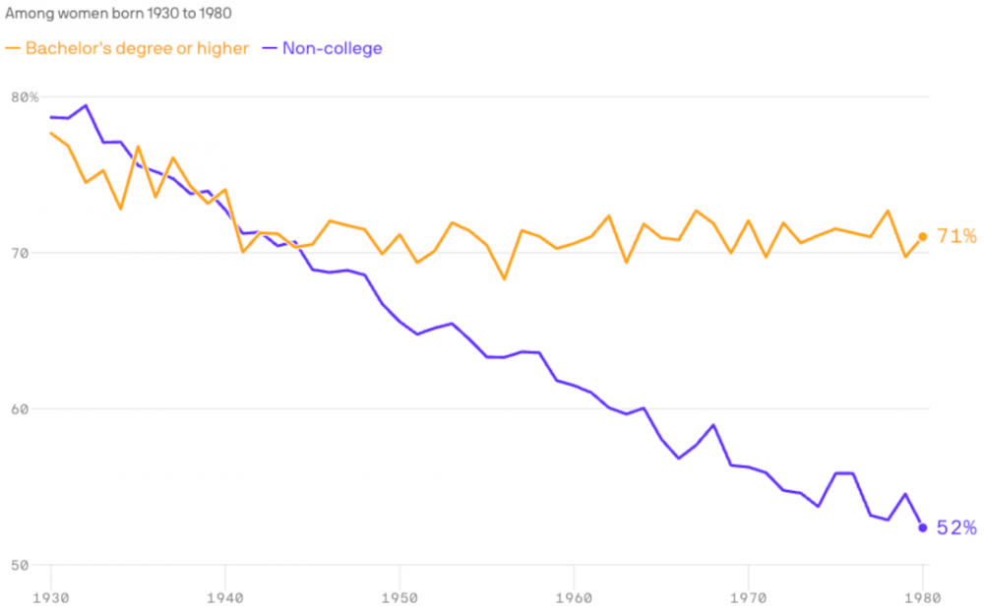Click the "Bachelor's degree or higher" legend label
Viewport: 984px width, 614px height.
point(137,48)
